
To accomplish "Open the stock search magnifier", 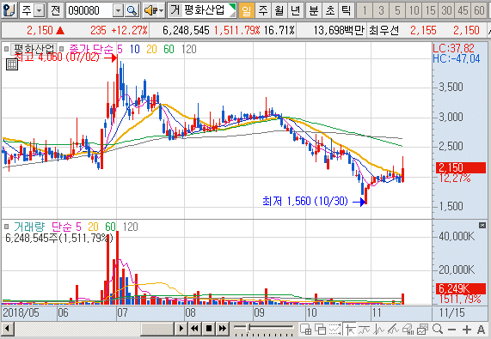I will 132,11.
